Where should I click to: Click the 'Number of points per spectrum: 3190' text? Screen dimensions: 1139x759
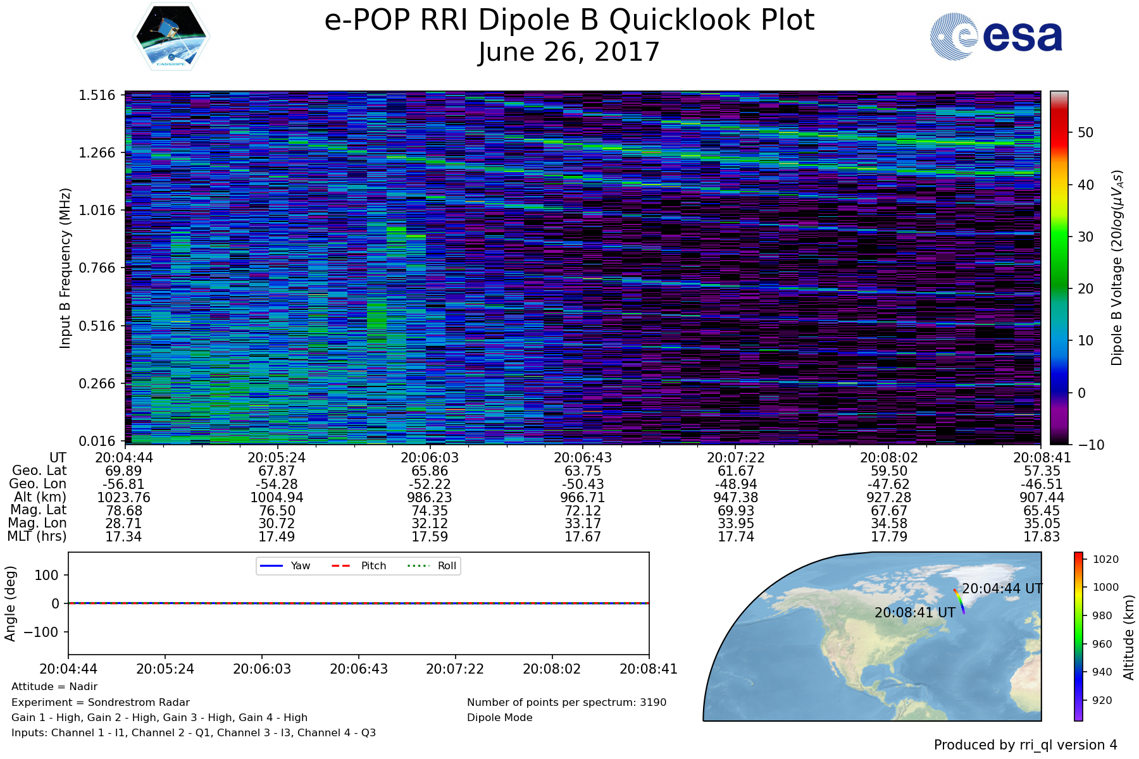(566, 702)
